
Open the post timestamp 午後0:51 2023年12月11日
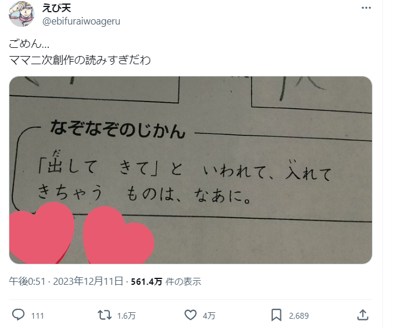tap(66, 281)
